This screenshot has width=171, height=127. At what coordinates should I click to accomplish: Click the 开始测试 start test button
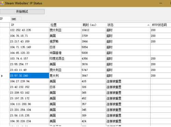tap(22, 12)
